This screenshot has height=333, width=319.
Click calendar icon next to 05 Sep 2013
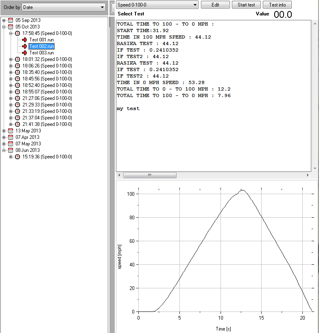pos(11,20)
